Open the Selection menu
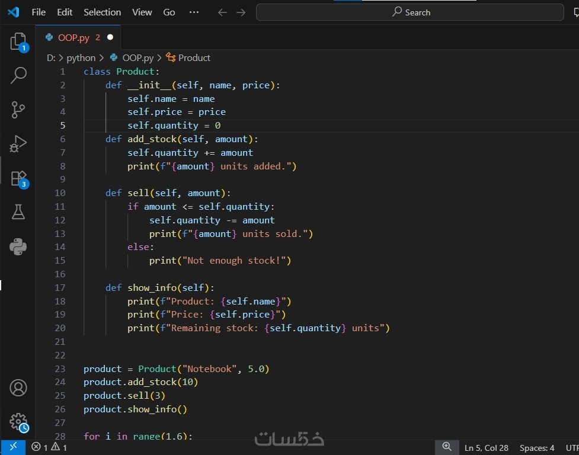Viewport: 579px width, 455px height. (103, 12)
